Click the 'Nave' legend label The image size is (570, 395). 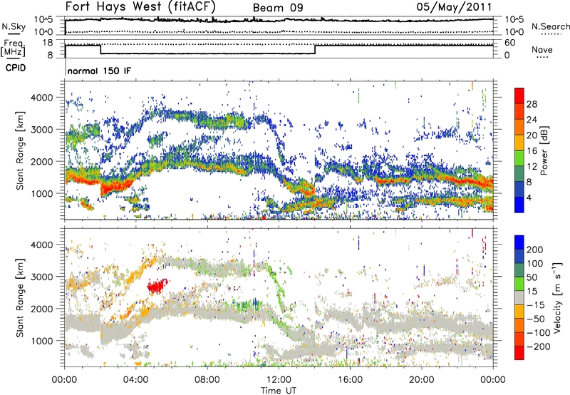tap(542, 50)
